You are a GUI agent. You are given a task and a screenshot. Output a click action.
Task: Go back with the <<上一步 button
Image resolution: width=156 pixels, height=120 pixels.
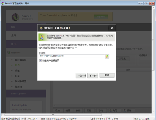point(81,76)
